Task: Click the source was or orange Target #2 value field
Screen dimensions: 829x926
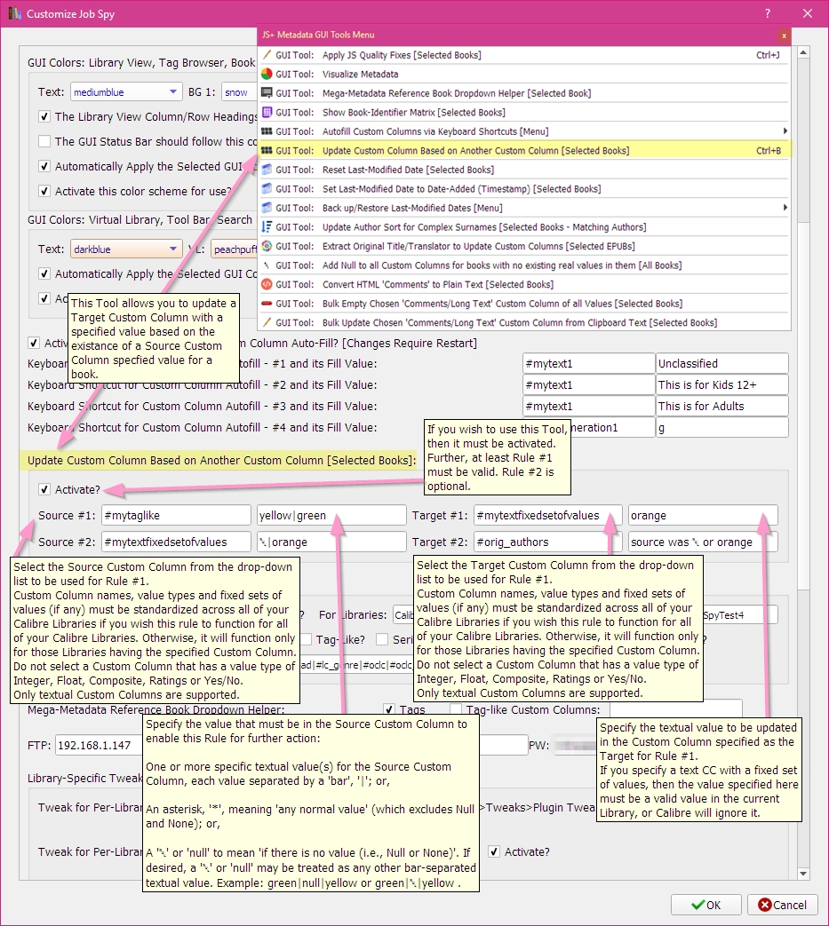Action: pyautogui.click(x=703, y=542)
